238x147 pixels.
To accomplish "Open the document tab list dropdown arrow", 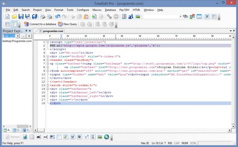I will (x=231, y=31).
